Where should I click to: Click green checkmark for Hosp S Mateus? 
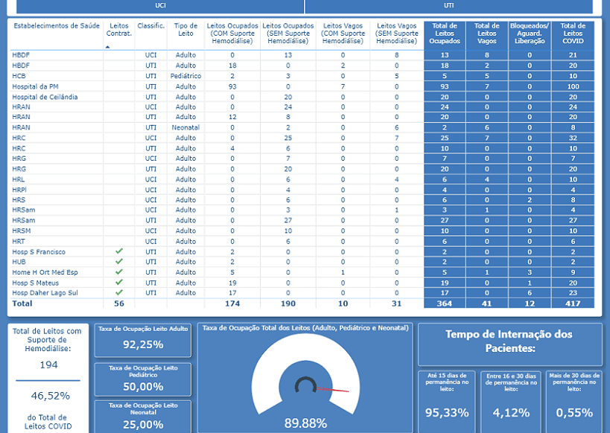(x=118, y=283)
